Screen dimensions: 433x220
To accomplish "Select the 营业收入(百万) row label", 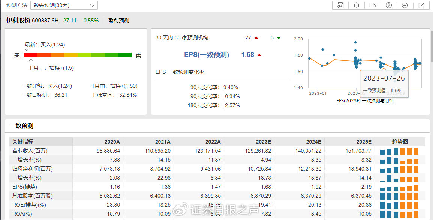I will click(x=30, y=151).
